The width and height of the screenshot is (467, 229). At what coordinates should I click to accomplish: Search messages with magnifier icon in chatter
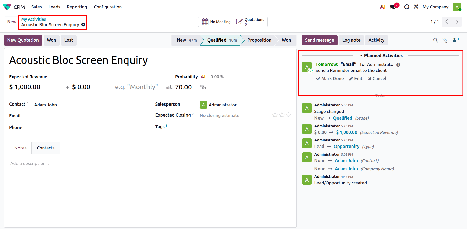[x=435, y=40]
